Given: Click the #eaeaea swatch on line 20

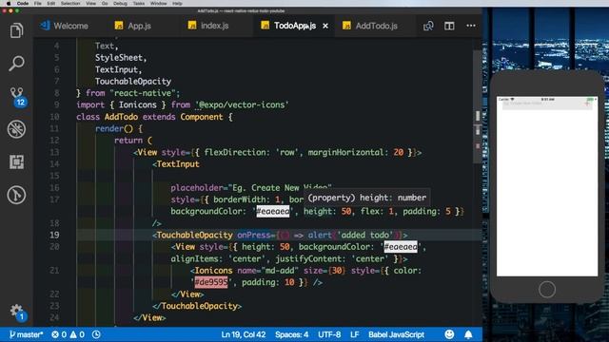Looking at the screenshot, I should [401, 247].
